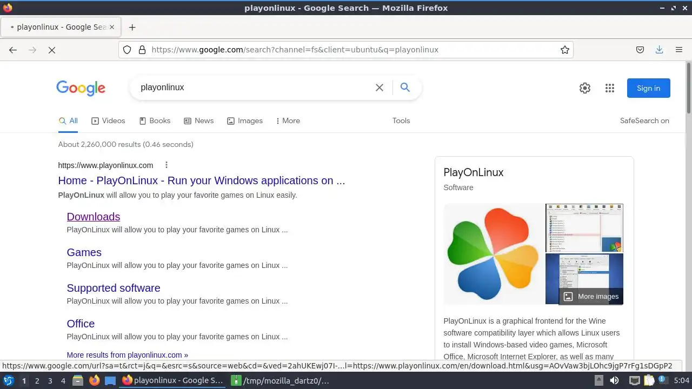Bookmark this page with the star

click(565, 50)
